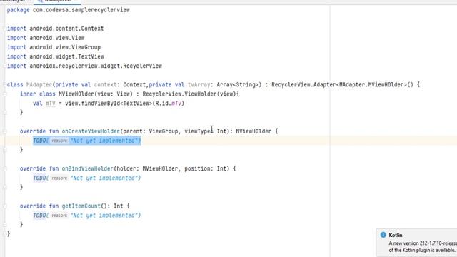Click "Not yet implemented" string in onBindViewHolder

click(105, 178)
